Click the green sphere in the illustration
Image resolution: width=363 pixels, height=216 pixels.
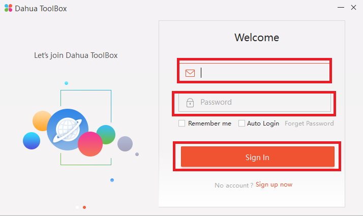[106, 134]
